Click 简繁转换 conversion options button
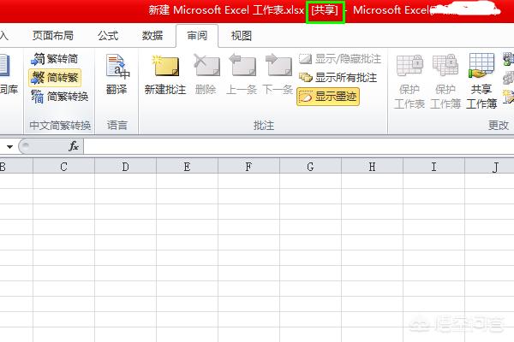This screenshot has height=342, width=514. click(59, 97)
